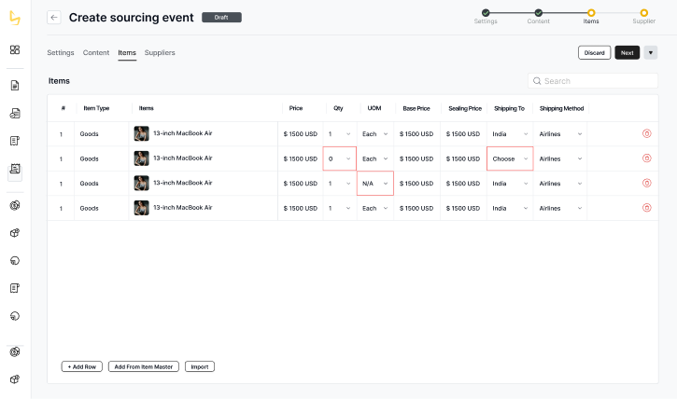The height and width of the screenshot is (399, 677).
Task: Click the Add From Item Master button
Action: tap(143, 366)
